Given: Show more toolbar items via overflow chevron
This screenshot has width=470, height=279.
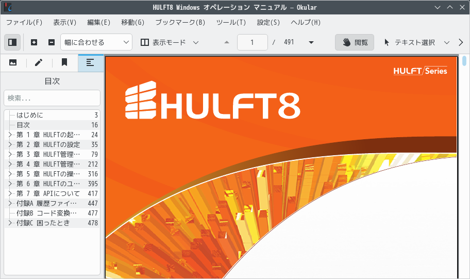Looking at the screenshot, I should coord(461,42).
